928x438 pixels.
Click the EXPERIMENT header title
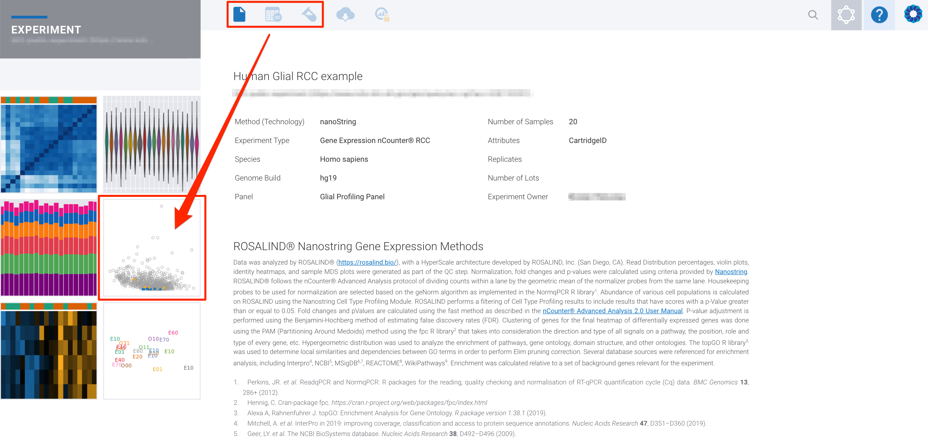tap(46, 29)
